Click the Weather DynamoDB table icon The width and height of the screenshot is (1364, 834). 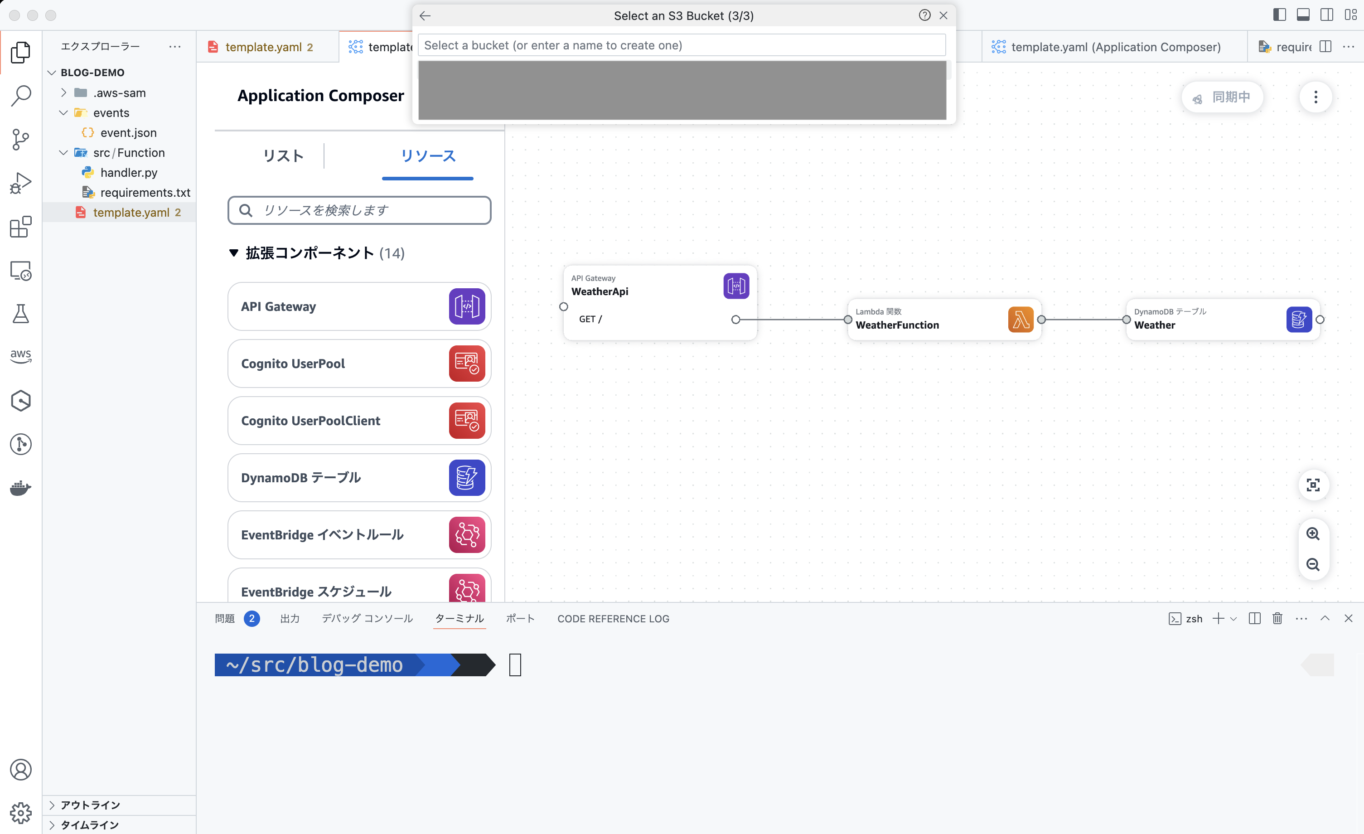[x=1299, y=320]
